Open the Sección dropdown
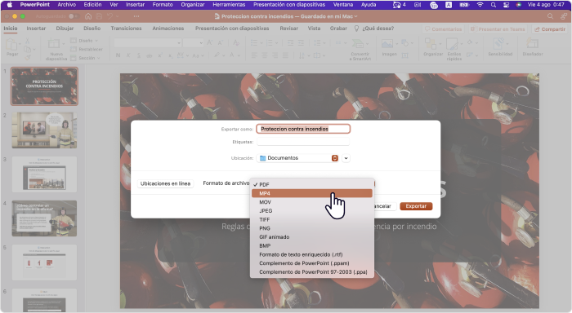The height and width of the screenshot is (313, 572). coord(85,58)
